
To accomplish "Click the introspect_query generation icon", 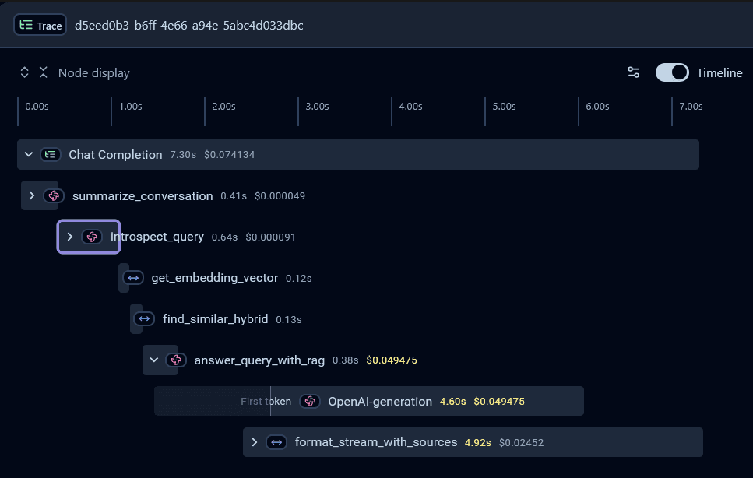I will [92, 237].
